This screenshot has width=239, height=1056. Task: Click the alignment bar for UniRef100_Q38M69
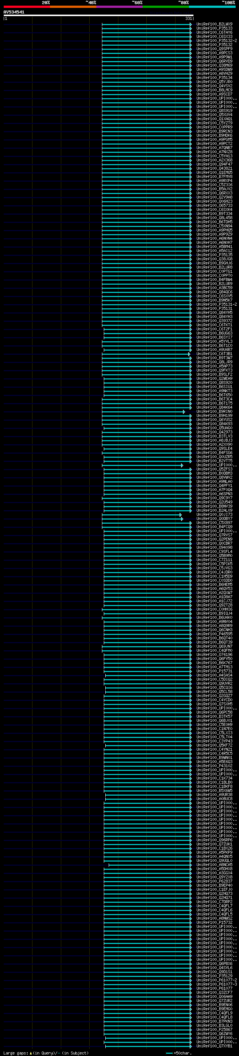pos(147,66)
